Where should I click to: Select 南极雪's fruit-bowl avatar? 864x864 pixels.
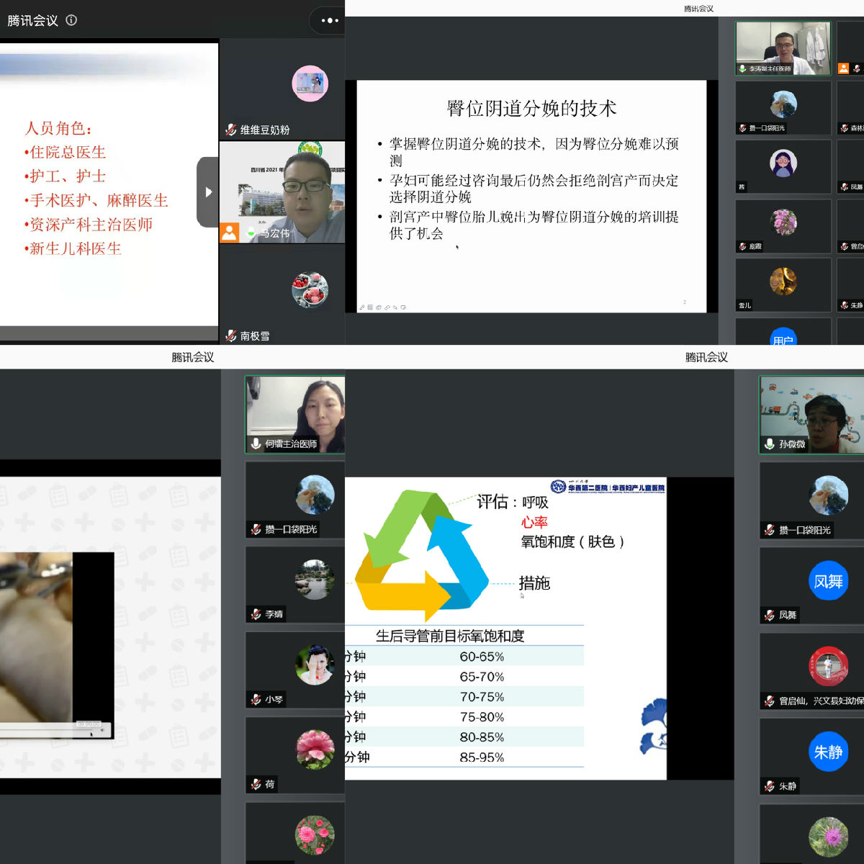(310, 290)
